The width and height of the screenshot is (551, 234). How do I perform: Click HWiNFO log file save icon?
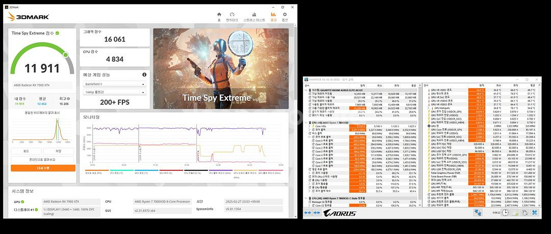(514, 213)
